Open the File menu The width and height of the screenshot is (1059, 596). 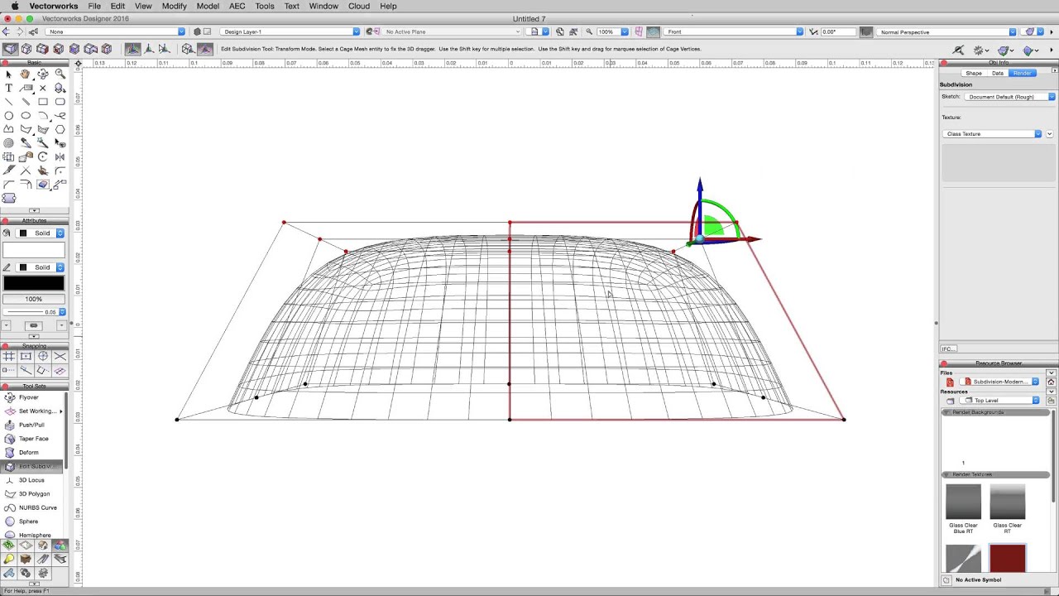[x=94, y=6]
